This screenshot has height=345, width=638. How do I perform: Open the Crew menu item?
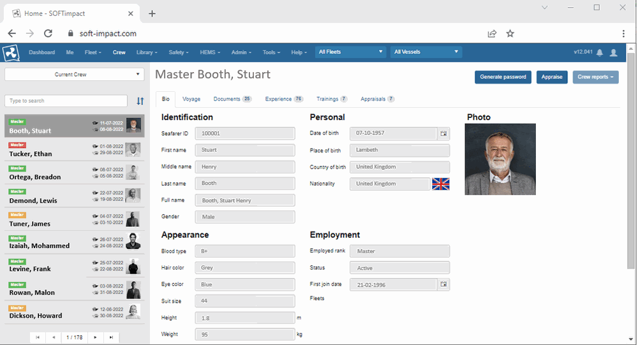[x=119, y=52]
